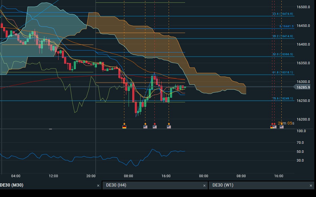
Task: Click the 20:00 time axis label
Action: (x=91, y=176)
